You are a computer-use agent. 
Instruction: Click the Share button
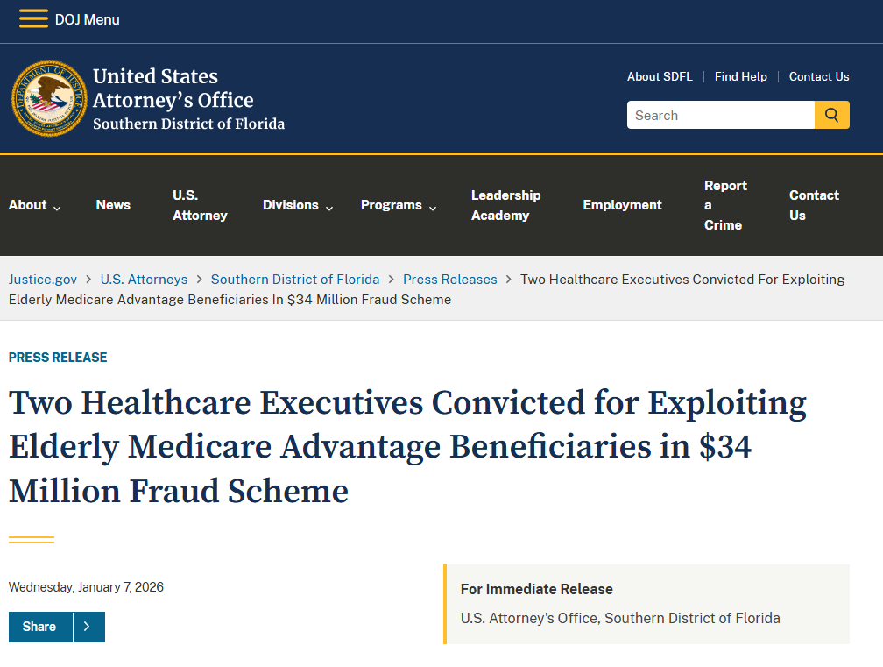click(x=40, y=627)
